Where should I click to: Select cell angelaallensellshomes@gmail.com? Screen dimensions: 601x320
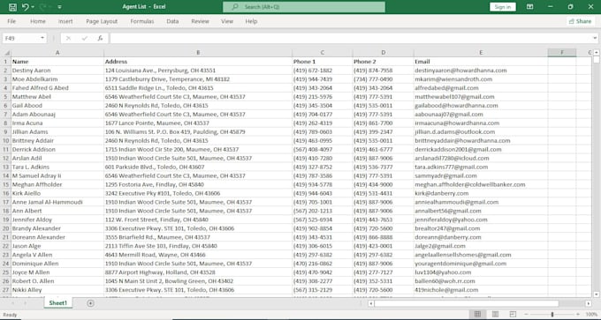click(481, 255)
